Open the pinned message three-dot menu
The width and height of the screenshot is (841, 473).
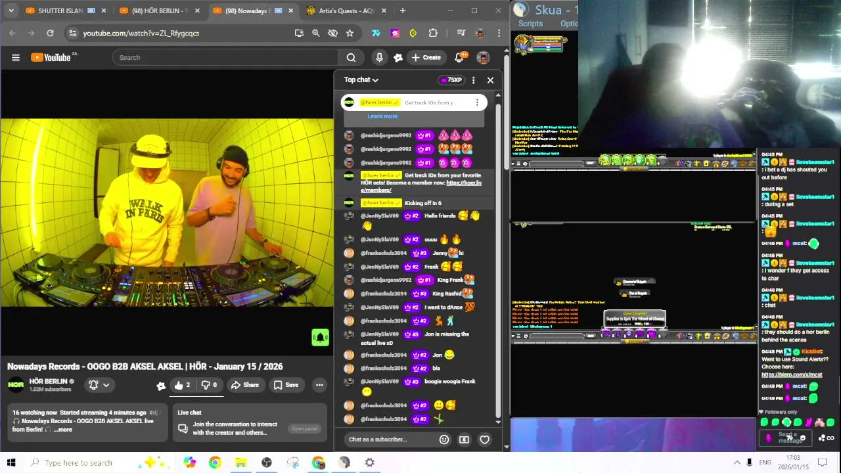[477, 102]
